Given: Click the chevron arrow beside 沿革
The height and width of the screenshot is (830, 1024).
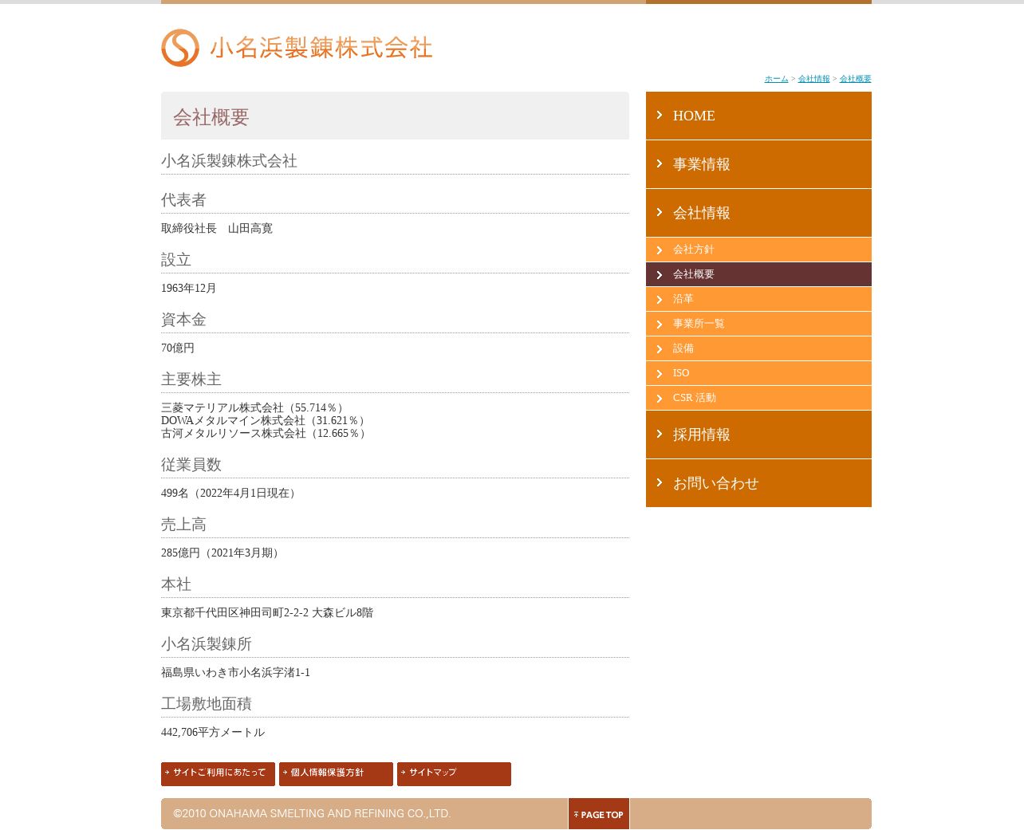Looking at the screenshot, I should pos(660,300).
